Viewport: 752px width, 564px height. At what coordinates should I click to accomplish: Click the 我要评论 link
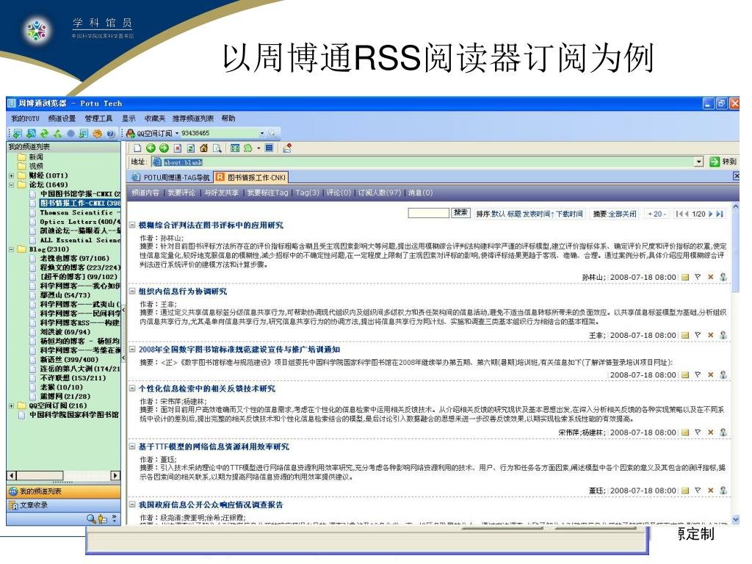(x=181, y=193)
